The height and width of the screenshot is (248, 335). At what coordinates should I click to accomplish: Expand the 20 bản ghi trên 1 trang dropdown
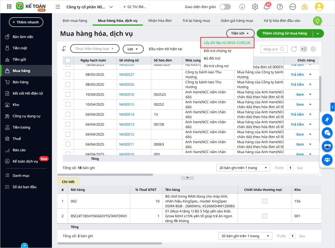point(243,168)
